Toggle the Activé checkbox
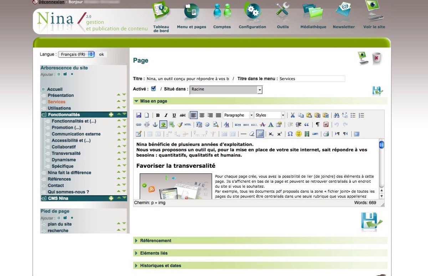Viewport: 428px width, 276px height. tap(153, 88)
